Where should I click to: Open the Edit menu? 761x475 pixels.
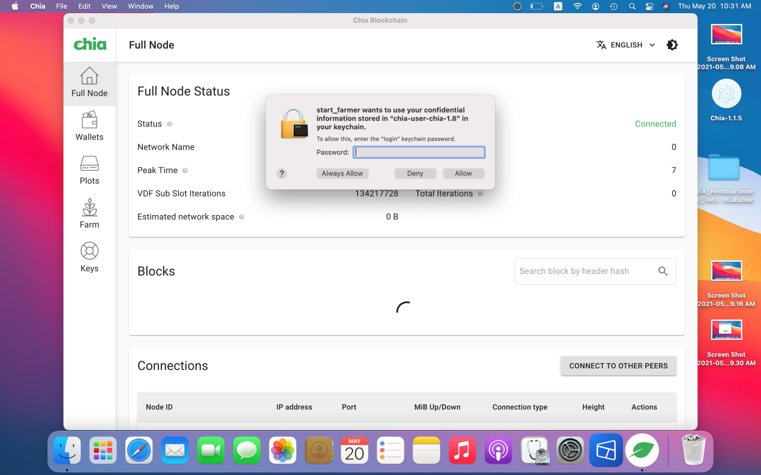click(85, 6)
